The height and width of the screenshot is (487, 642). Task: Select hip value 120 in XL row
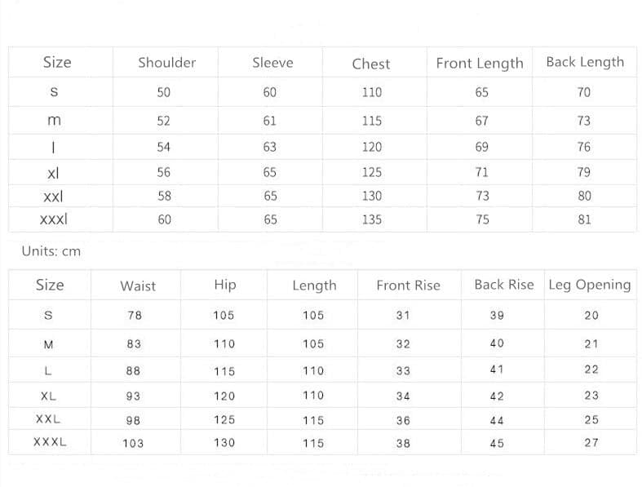[224, 396]
